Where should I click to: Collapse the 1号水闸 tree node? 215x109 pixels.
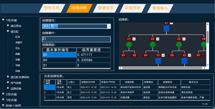[3, 20]
